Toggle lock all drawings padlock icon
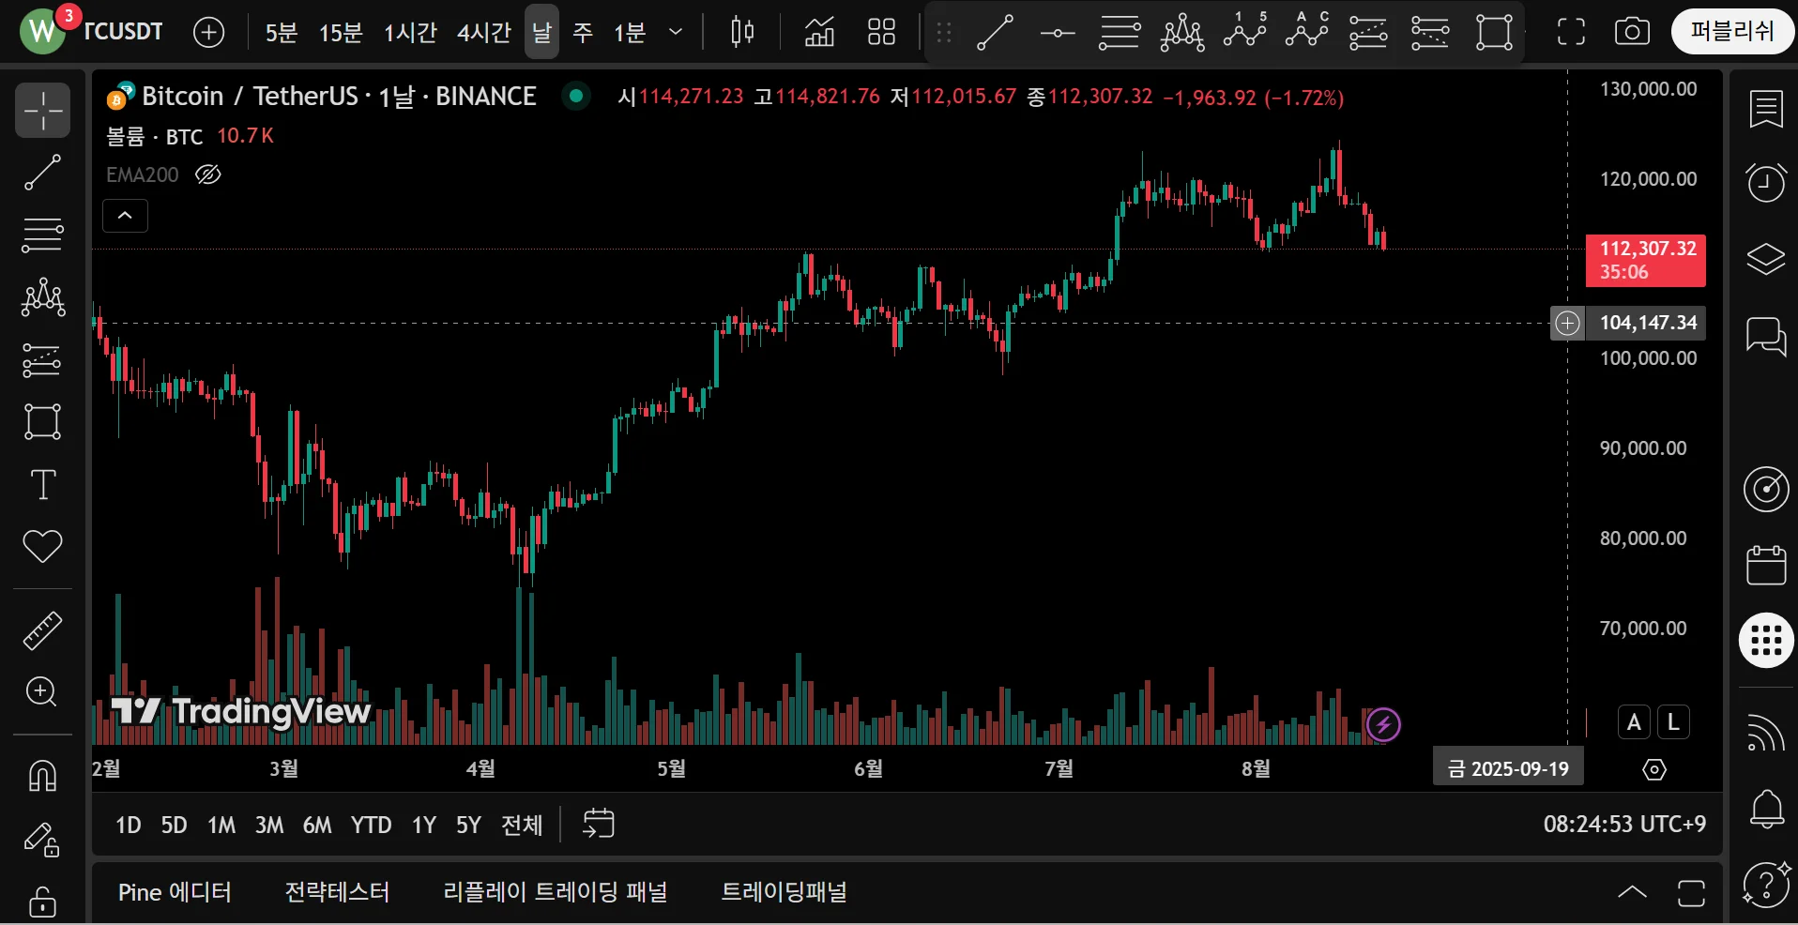The height and width of the screenshot is (925, 1798). point(42,901)
